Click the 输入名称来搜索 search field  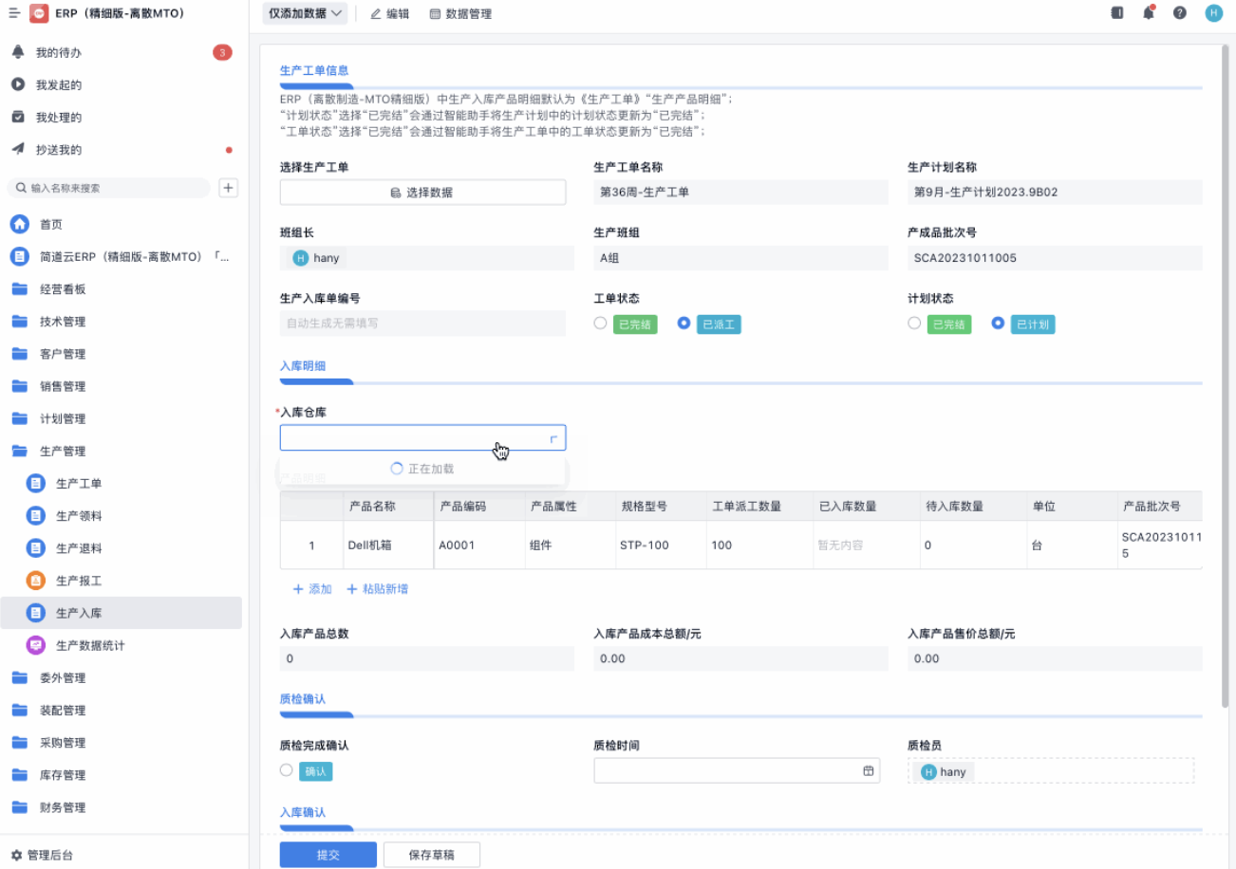(114, 188)
